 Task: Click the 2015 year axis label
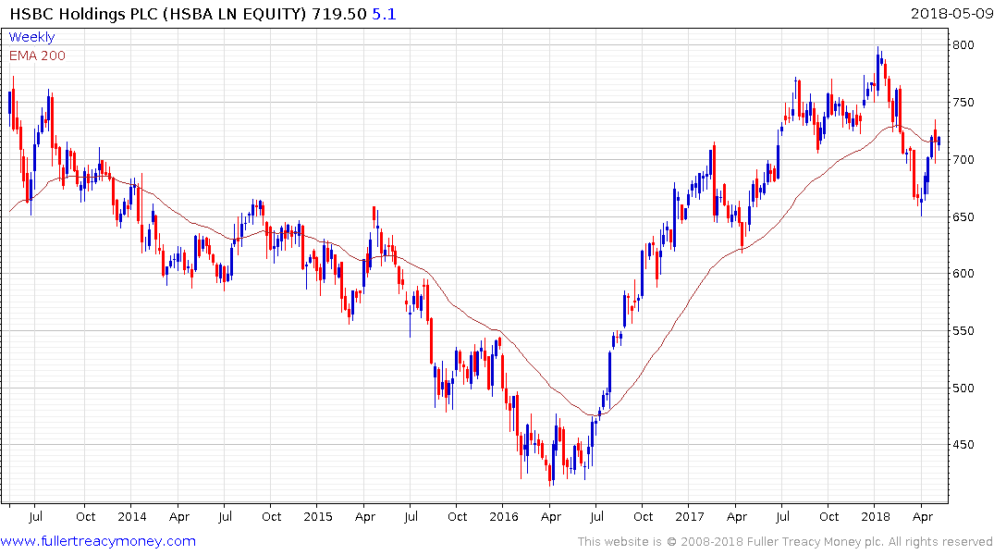pyautogui.click(x=317, y=516)
